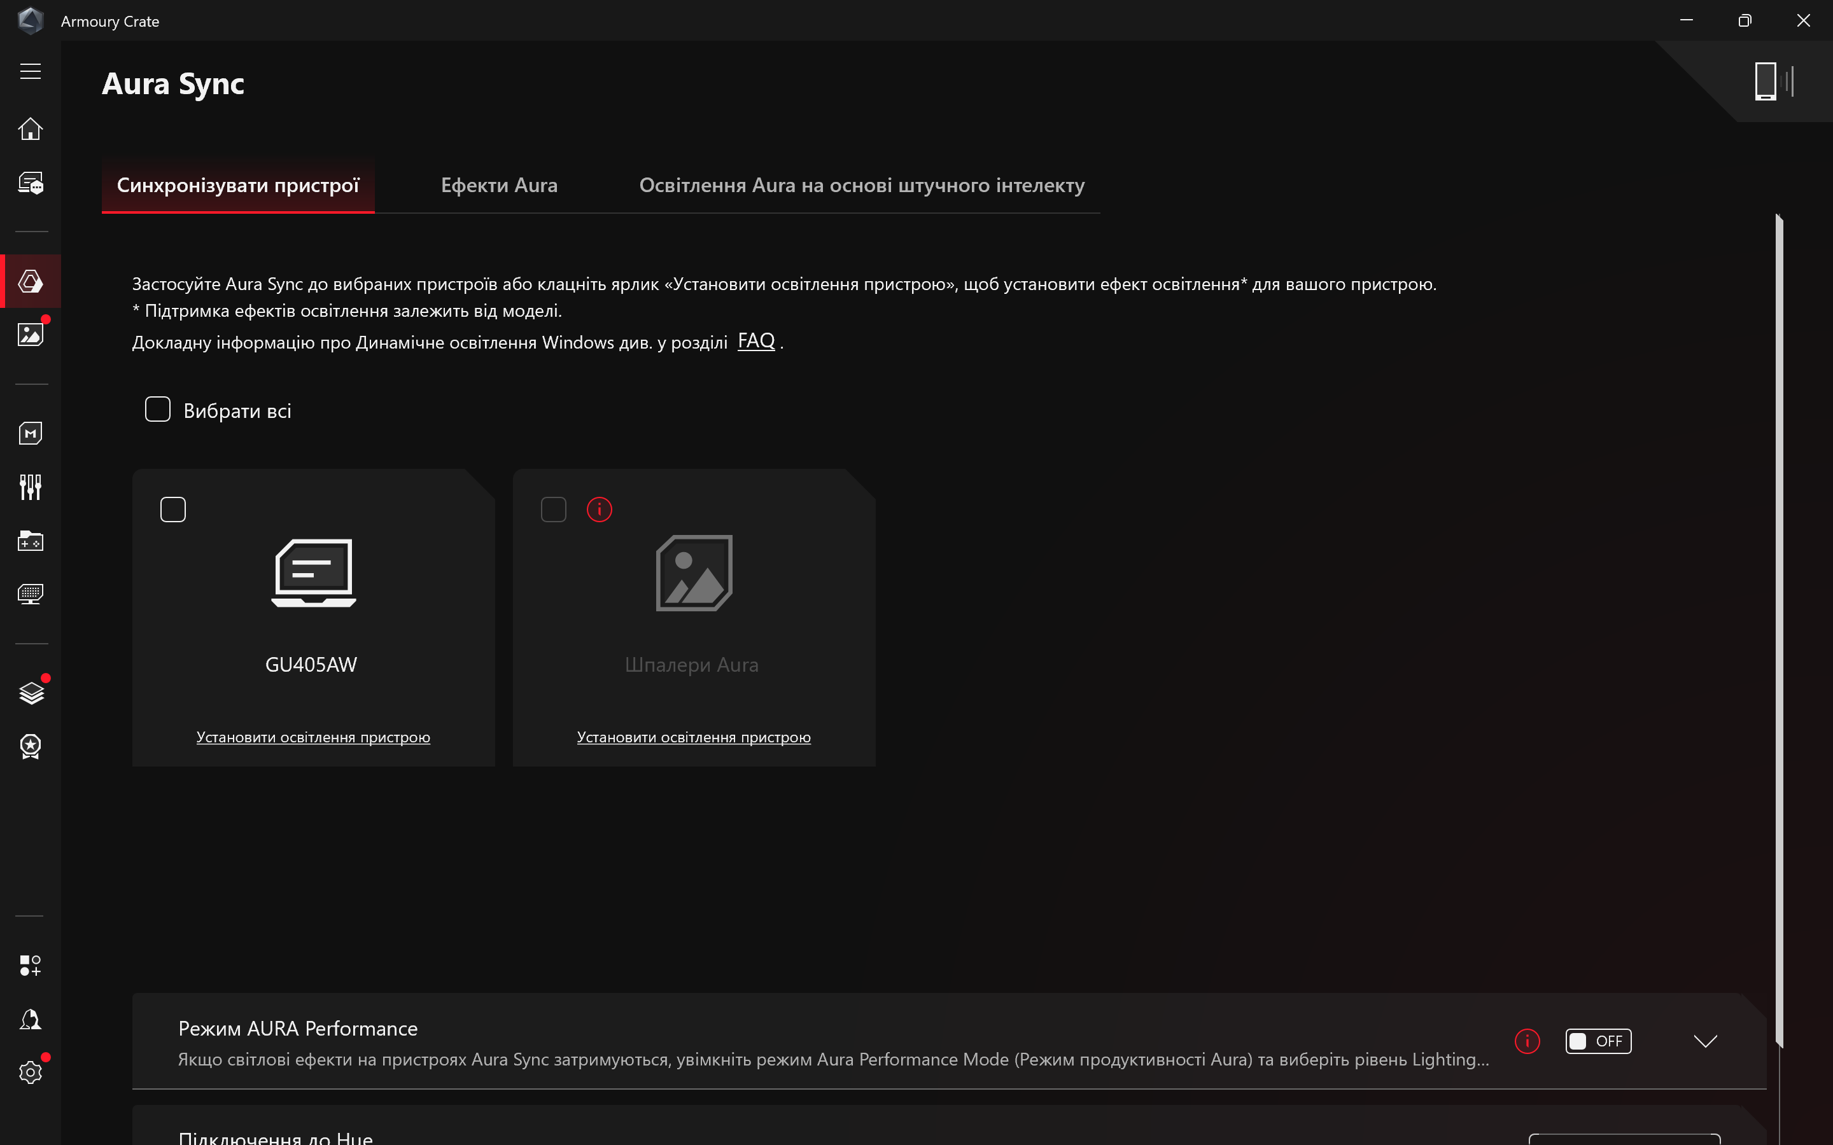Expand the Режим AURA Performance section
1833x1145 pixels.
[1705, 1041]
